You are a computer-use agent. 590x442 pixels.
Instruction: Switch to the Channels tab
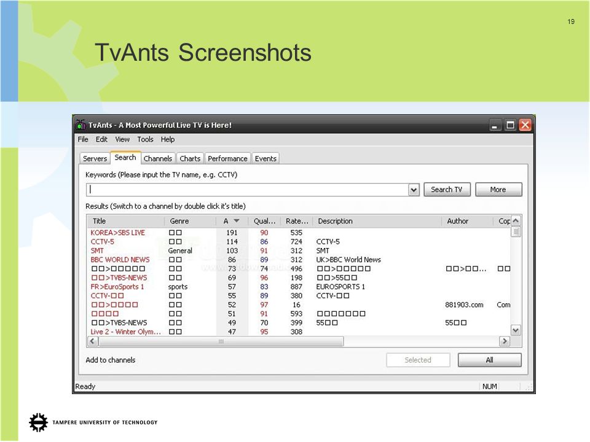pos(158,158)
